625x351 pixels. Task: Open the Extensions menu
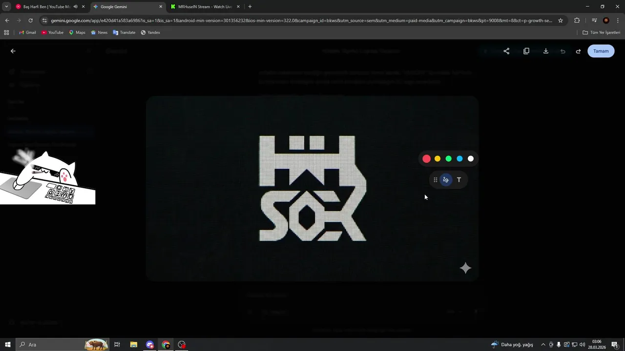[x=577, y=20]
